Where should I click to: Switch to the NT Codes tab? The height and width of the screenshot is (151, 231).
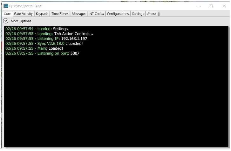(97, 14)
